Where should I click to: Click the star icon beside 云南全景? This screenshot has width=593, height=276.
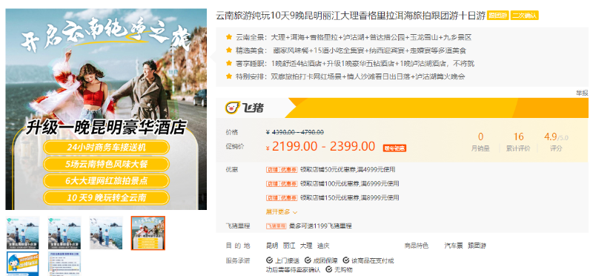[228, 37]
